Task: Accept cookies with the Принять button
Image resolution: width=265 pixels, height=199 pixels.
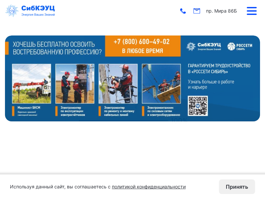Action: pyautogui.click(x=237, y=187)
